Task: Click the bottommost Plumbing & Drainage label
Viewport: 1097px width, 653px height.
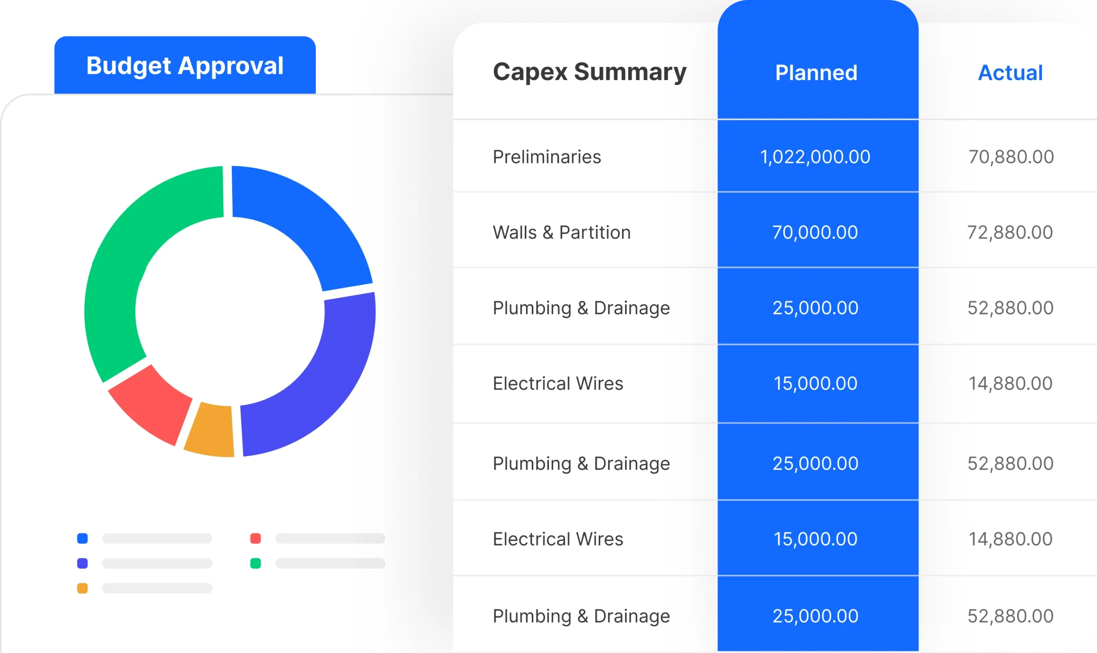Action: [x=581, y=616]
